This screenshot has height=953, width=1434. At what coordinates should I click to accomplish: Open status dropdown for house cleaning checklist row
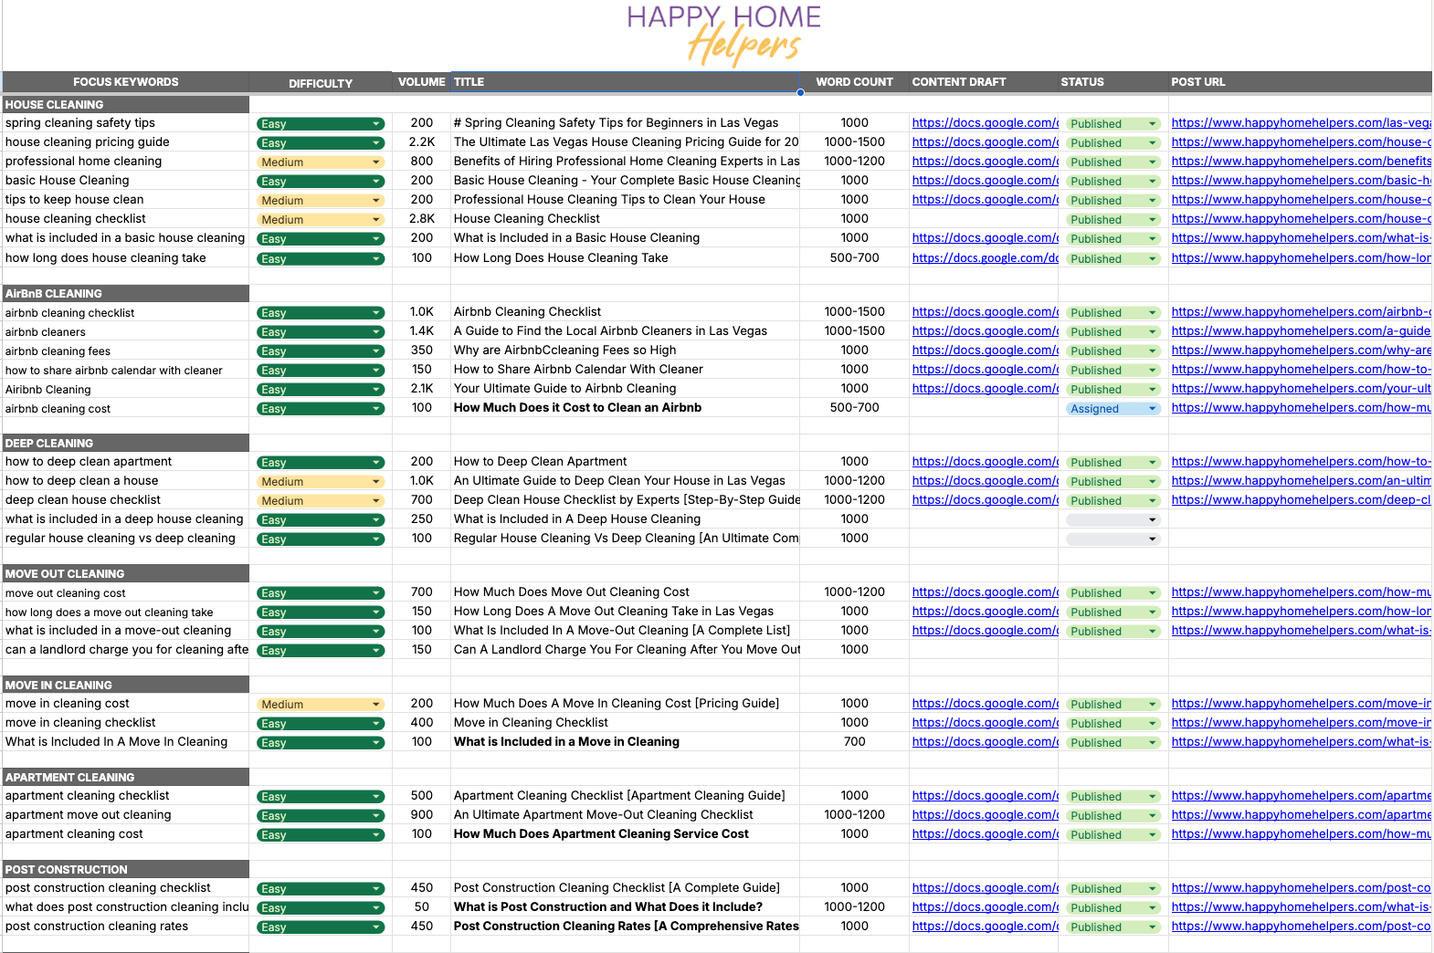[1152, 220]
